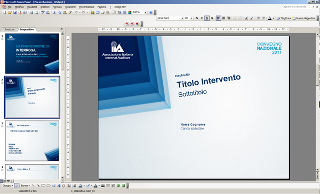Click the Cut scissors icon

[x=54, y=12]
